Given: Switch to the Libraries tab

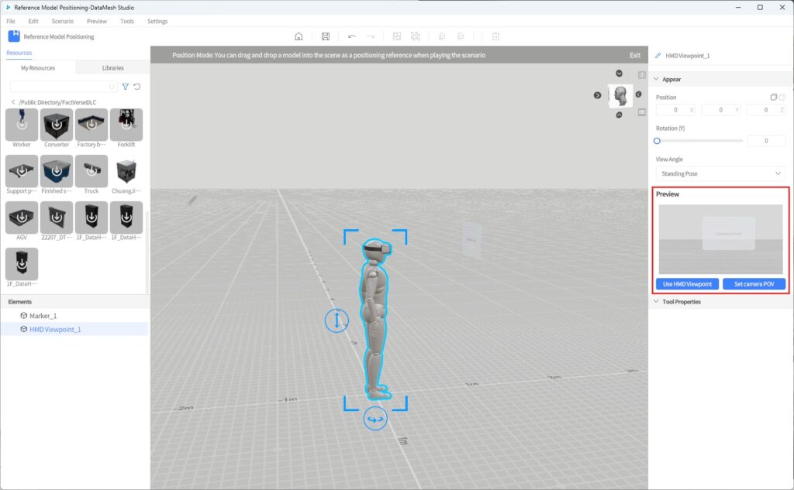Looking at the screenshot, I should click(x=112, y=67).
